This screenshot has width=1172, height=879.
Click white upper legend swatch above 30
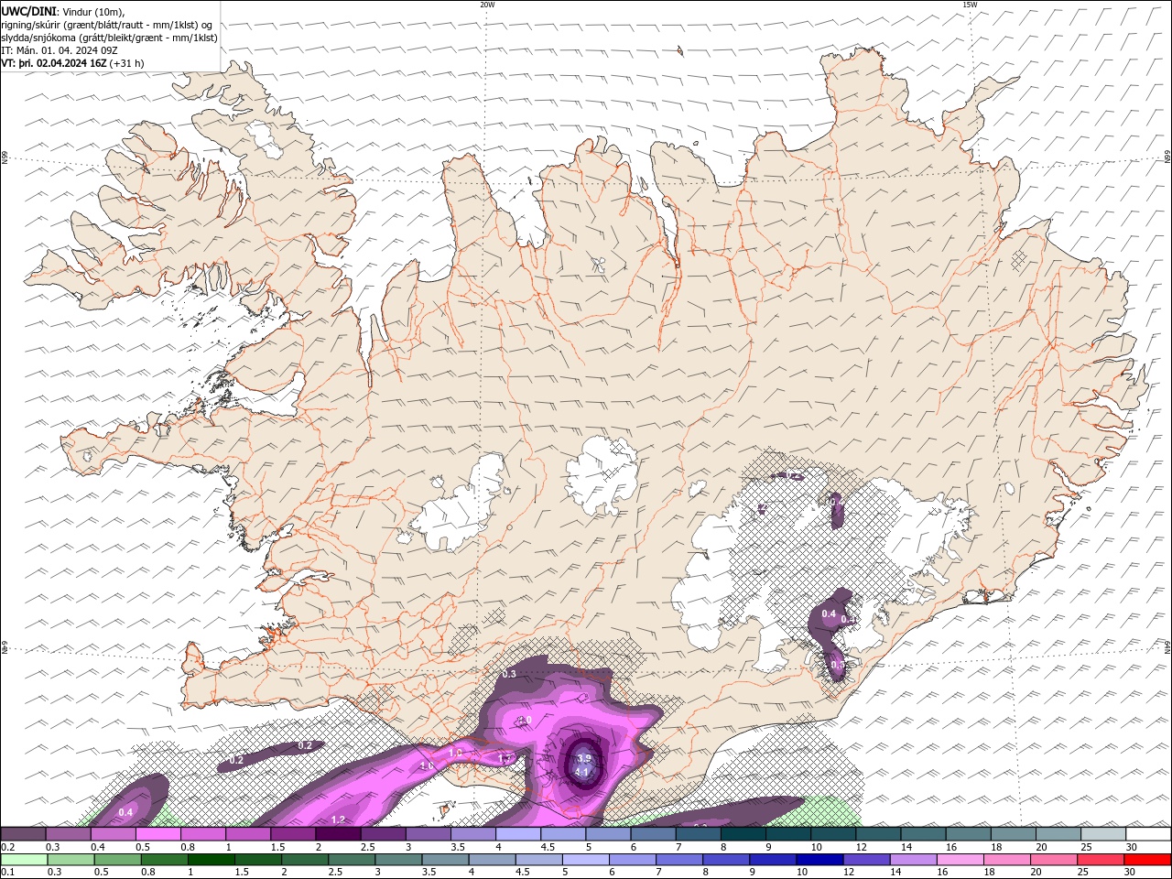(1149, 834)
